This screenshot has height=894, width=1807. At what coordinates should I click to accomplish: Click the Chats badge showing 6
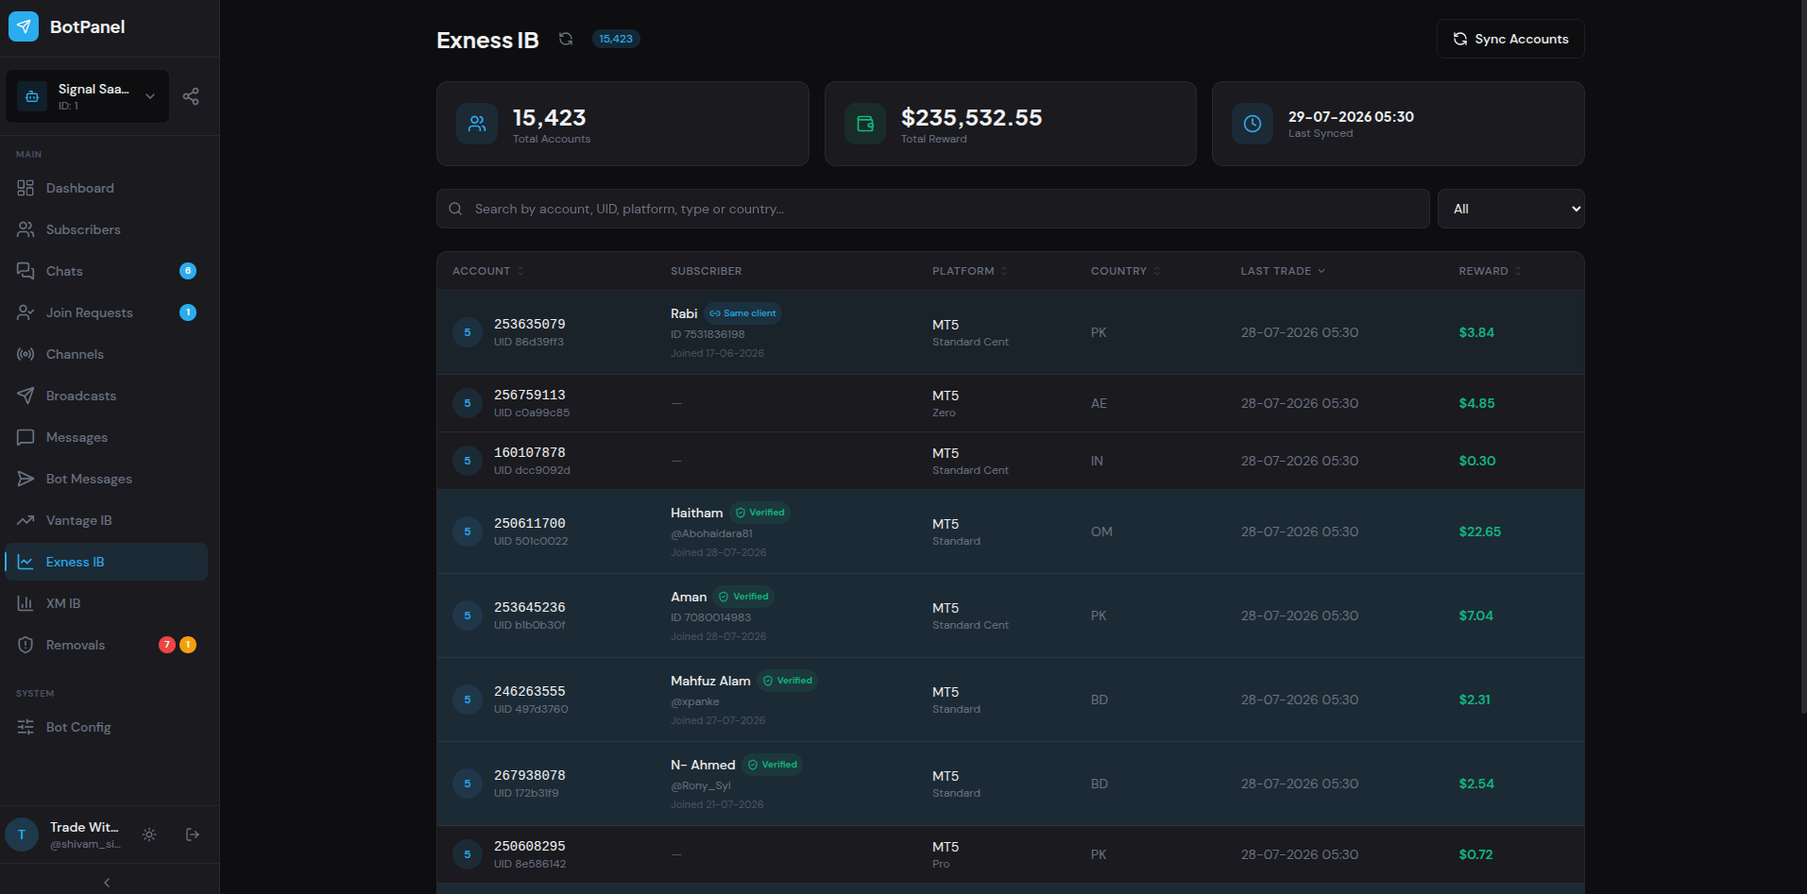(188, 271)
